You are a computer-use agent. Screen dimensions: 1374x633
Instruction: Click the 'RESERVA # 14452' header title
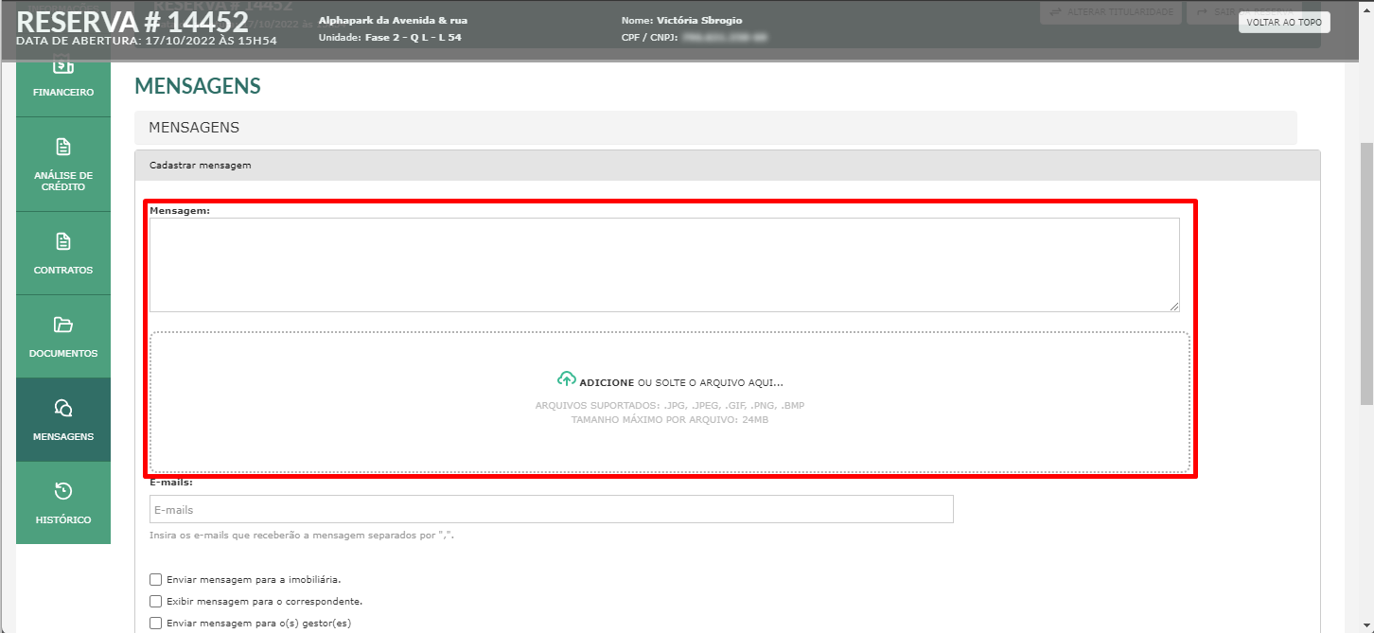tap(132, 21)
